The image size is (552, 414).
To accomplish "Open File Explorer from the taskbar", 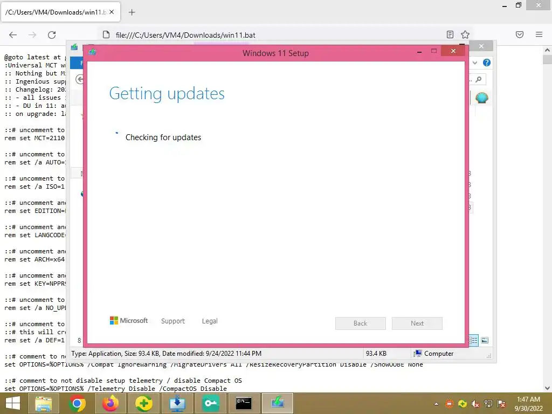I will 43,403.
